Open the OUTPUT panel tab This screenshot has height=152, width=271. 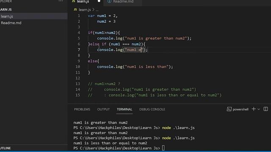[x=103, y=109]
